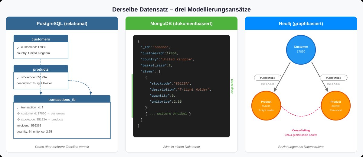Click the caption Alles in einem Dokument

tap(181, 147)
